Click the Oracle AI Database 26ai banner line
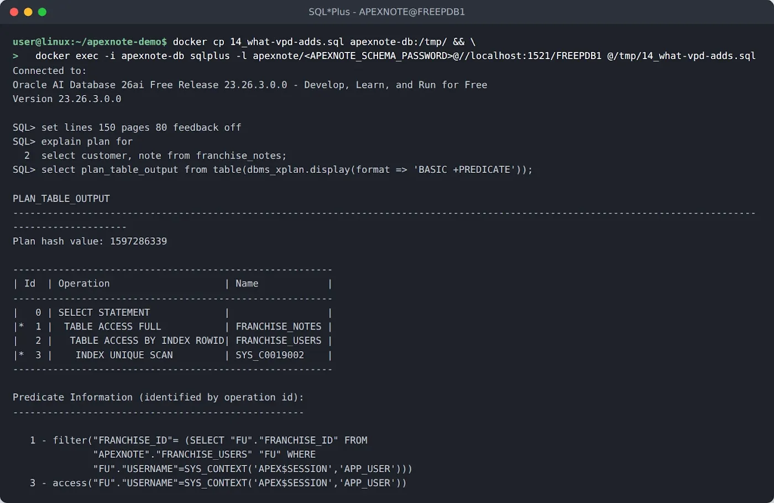This screenshot has width=774, height=503. click(250, 85)
